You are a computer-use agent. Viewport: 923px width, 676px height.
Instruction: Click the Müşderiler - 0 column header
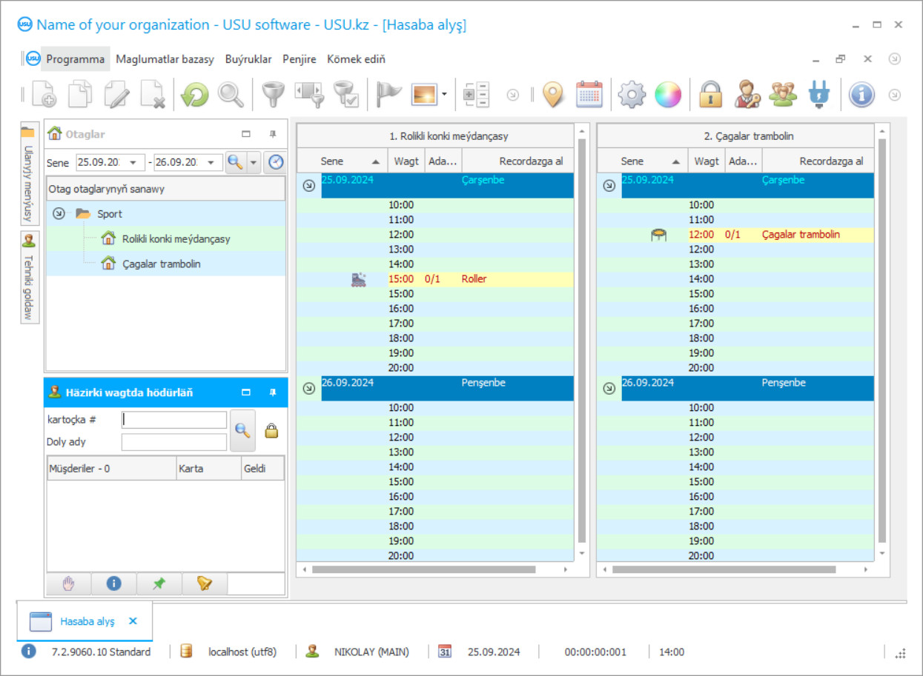112,469
